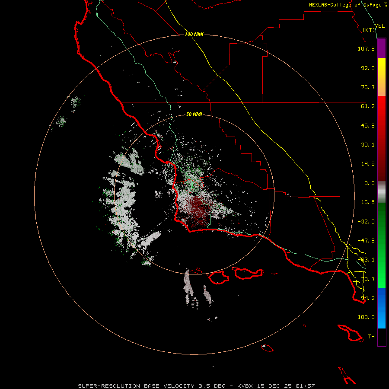Click the -47.6 scale value

[x=366, y=241]
